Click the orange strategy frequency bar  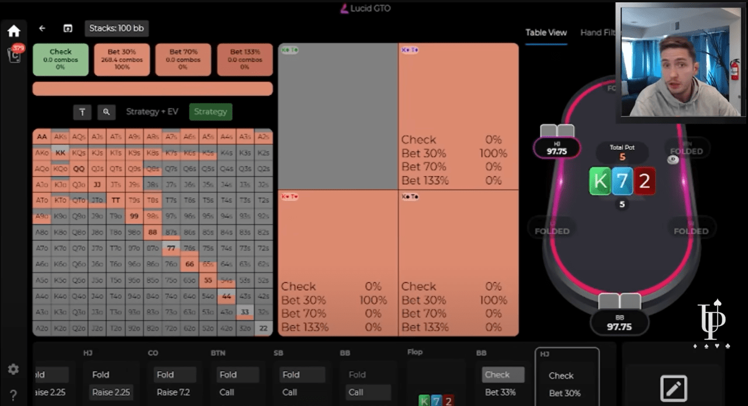(x=153, y=89)
